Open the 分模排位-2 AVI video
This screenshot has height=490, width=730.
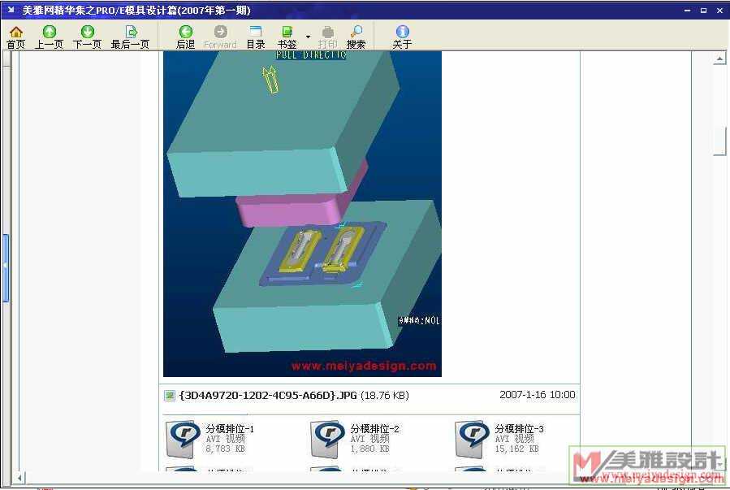point(356,438)
